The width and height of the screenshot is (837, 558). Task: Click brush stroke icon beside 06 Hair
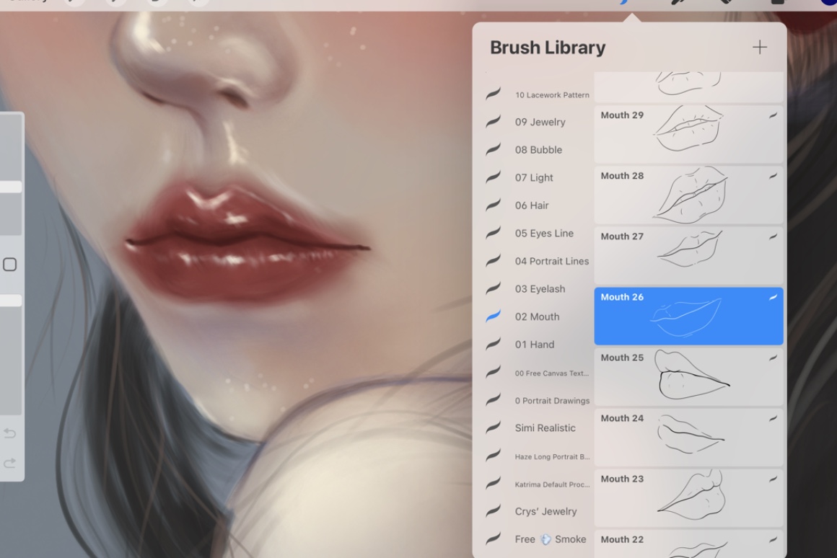point(494,204)
